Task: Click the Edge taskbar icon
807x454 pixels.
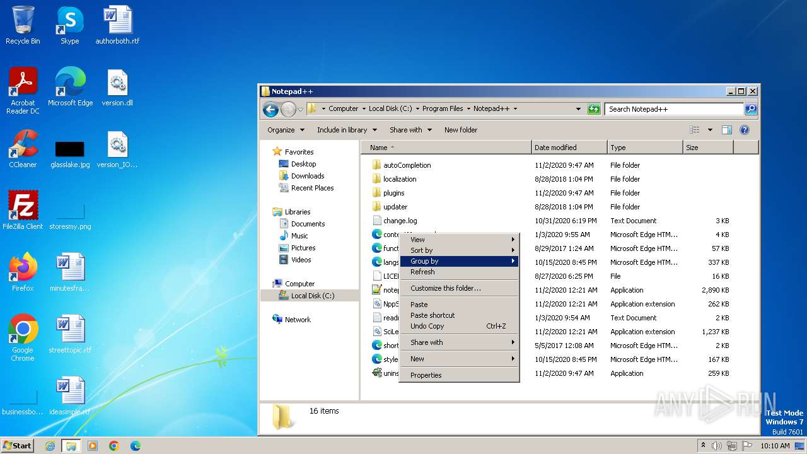Action: [x=135, y=446]
